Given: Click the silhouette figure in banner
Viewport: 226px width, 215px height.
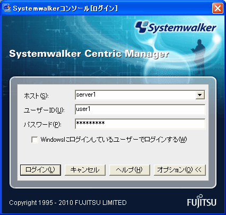Looking at the screenshot, I should pyautogui.click(x=199, y=57).
